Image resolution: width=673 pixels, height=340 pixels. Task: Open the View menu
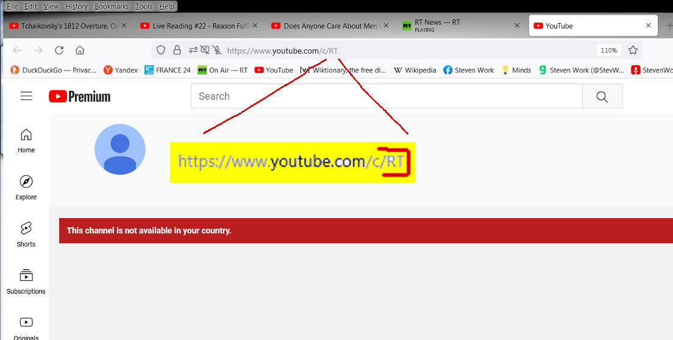[51, 7]
